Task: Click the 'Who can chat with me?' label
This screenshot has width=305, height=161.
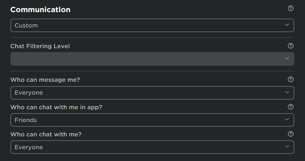Action: pos(46,134)
